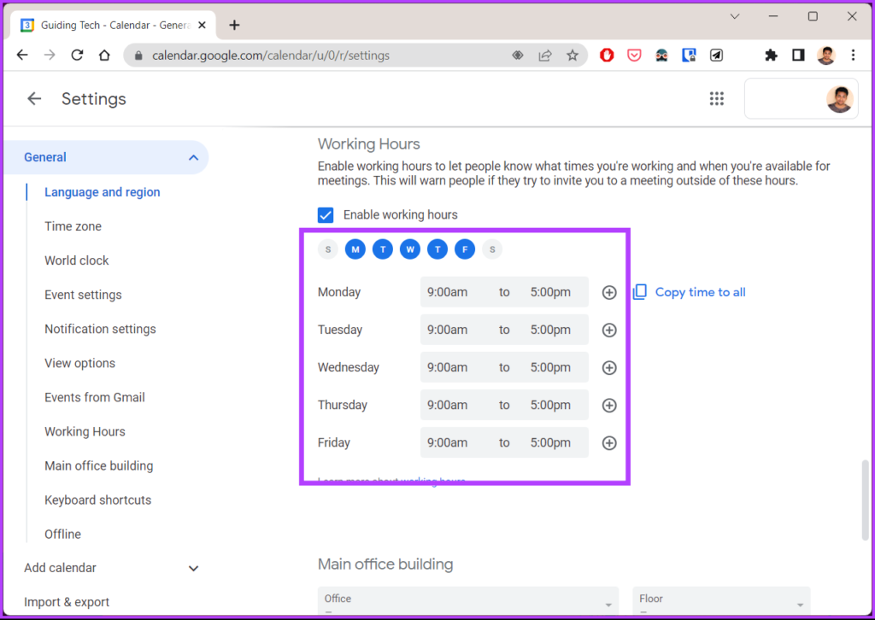Open the Extensions puzzle icon
This screenshot has height=620, width=875.
click(772, 56)
